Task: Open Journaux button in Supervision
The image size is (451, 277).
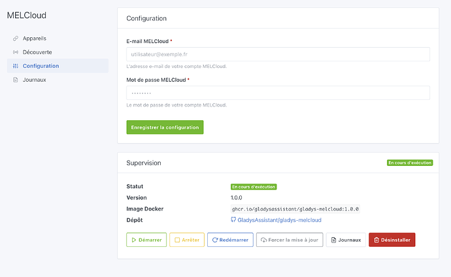Action: 346,240
